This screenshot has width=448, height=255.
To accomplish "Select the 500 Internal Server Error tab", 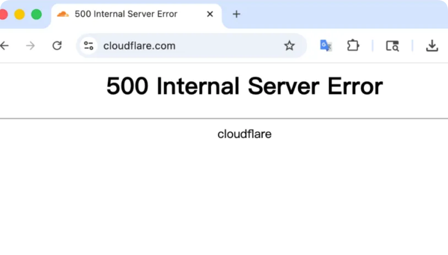I will (x=125, y=14).
